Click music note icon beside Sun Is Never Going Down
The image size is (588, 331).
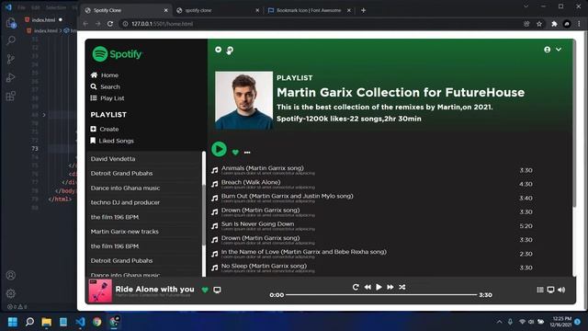pyautogui.click(x=214, y=226)
